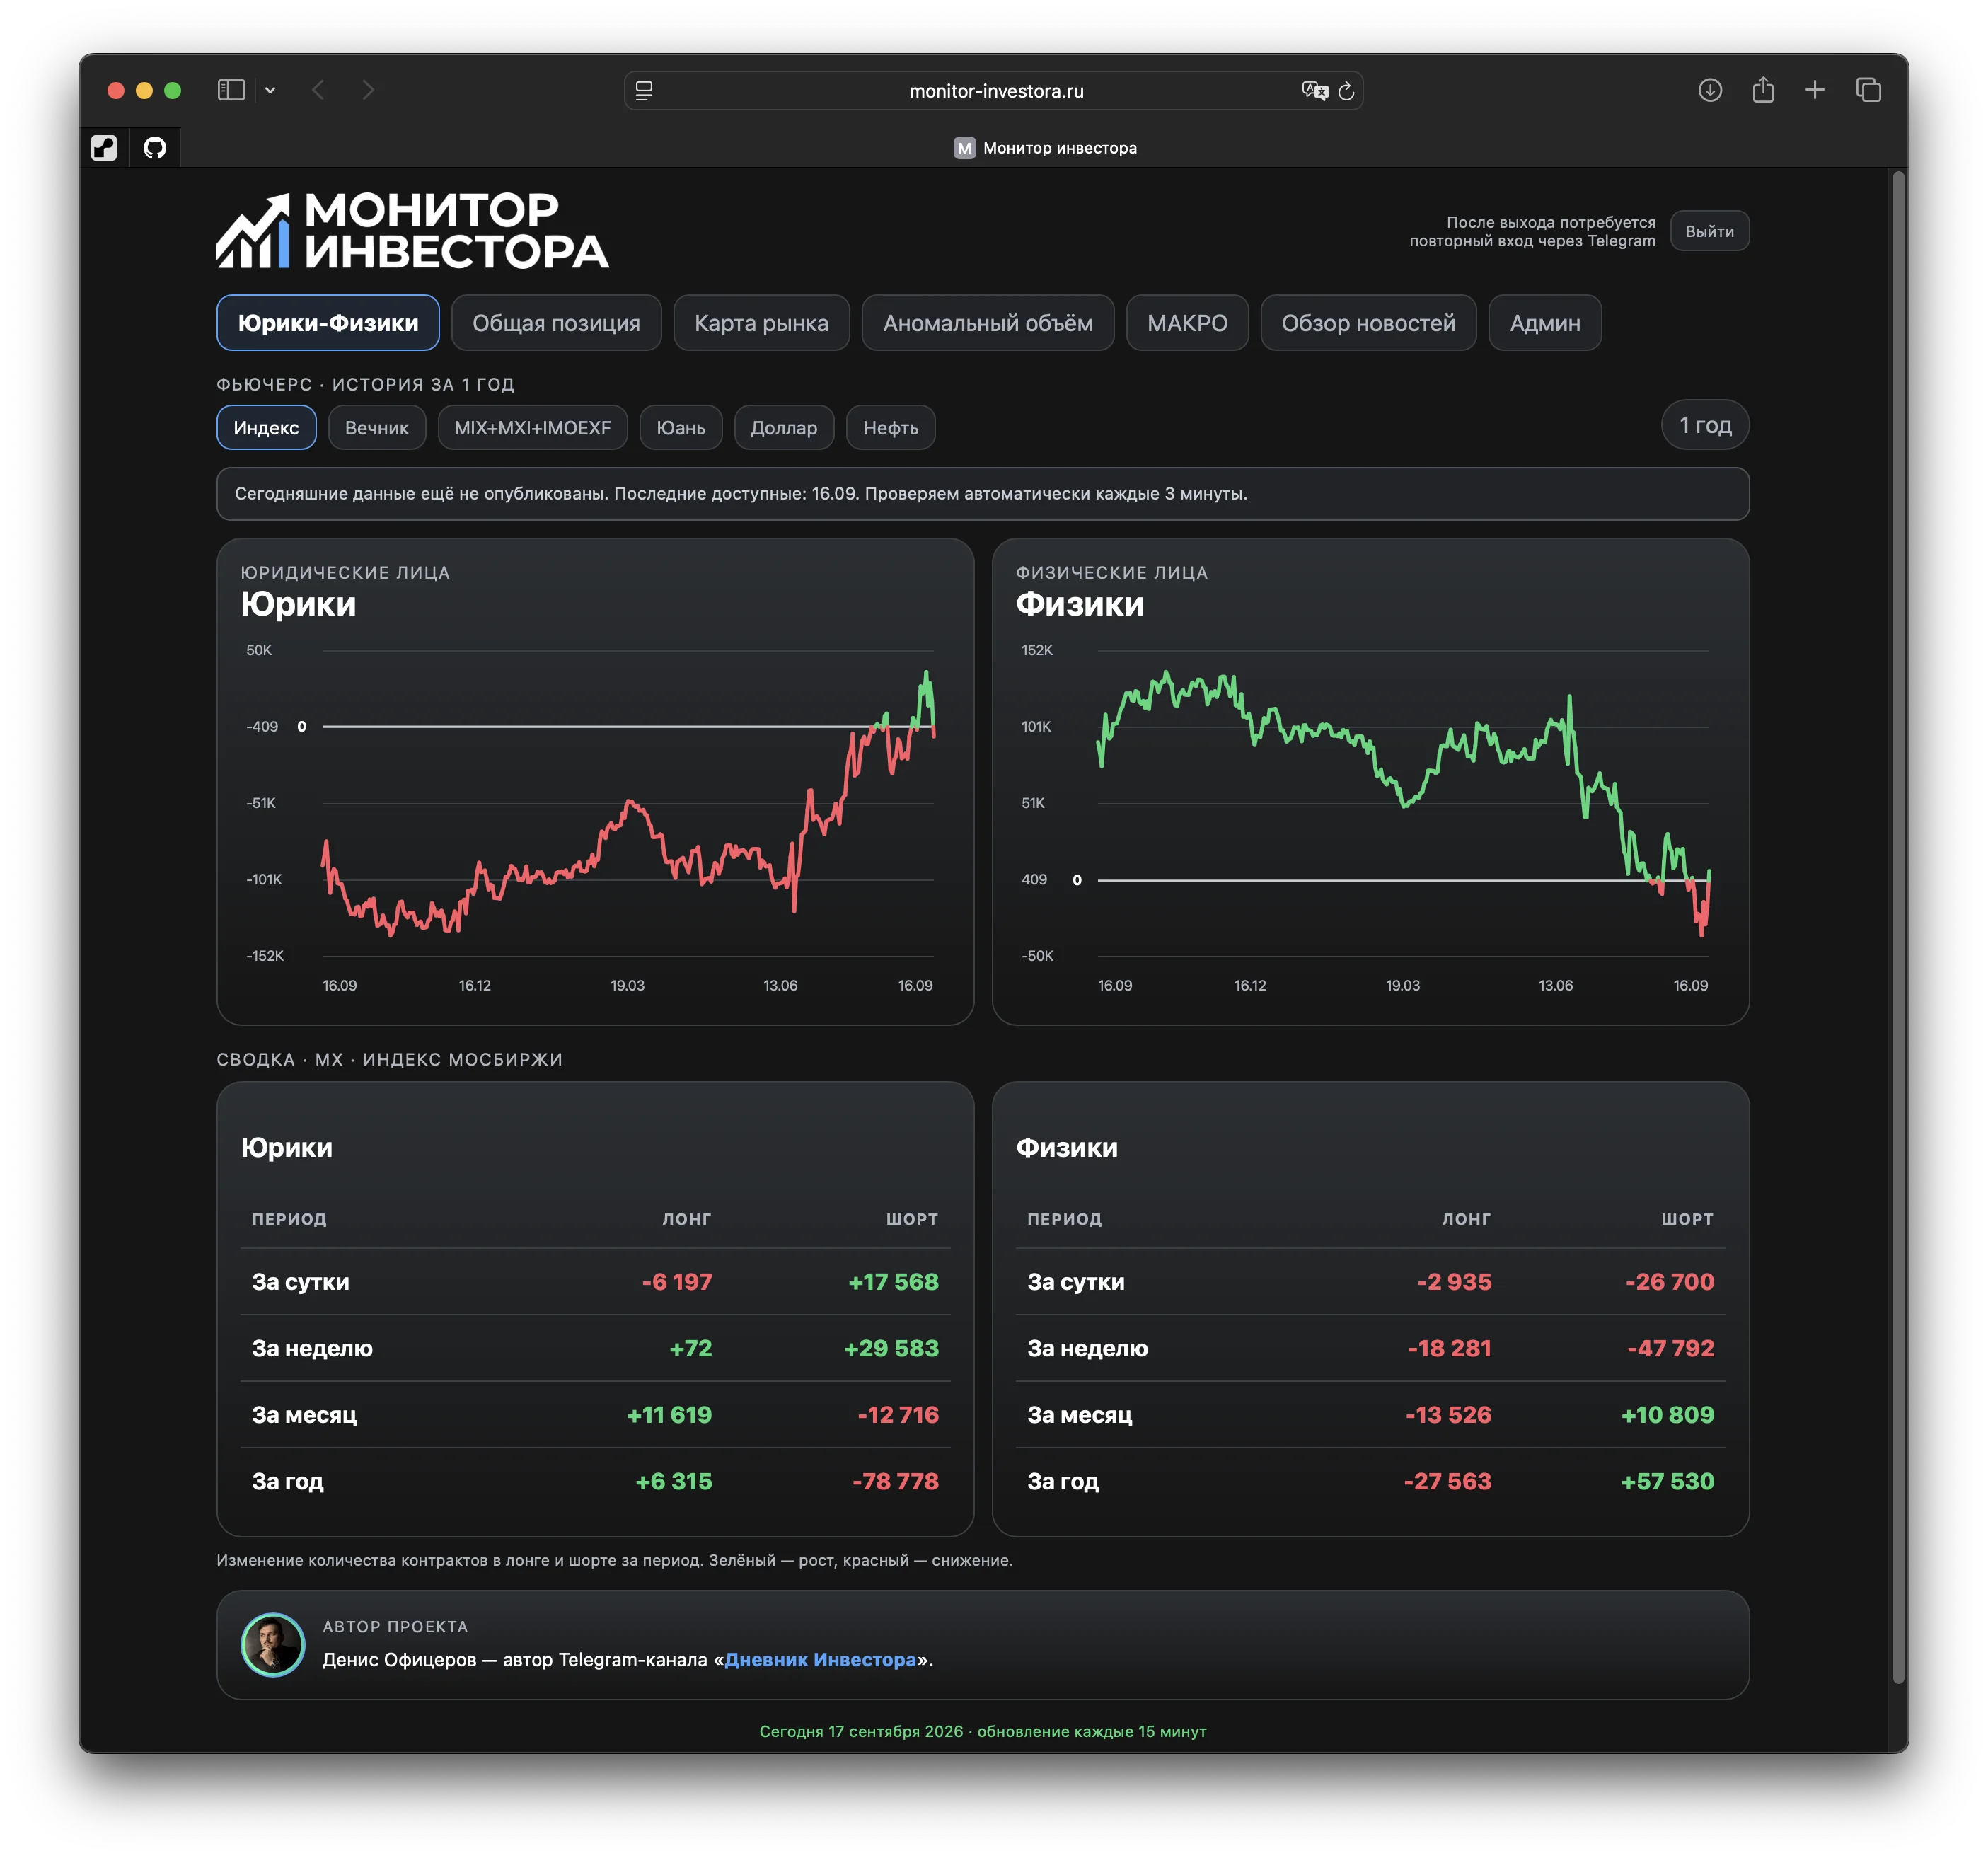
Task: Reload the page using the refresh icon
Action: click(1346, 91)
